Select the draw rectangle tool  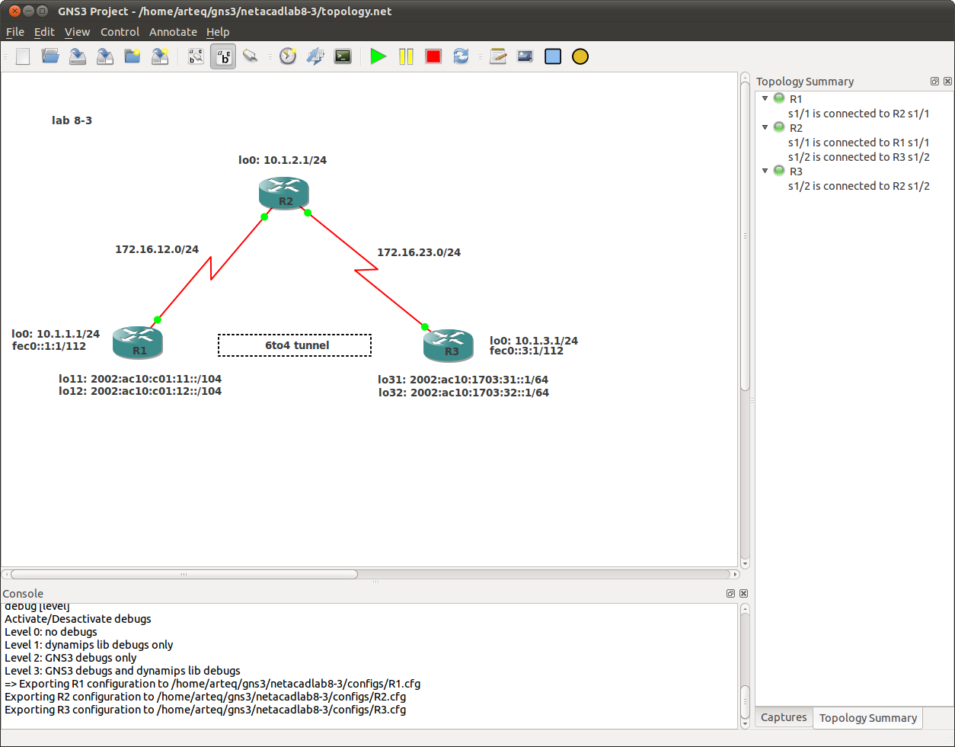[x=553, y=56]
